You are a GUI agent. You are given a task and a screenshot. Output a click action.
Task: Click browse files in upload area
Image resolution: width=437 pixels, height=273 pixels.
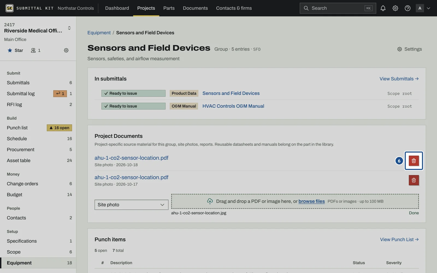pyautogui.click(x=311, y=201)
